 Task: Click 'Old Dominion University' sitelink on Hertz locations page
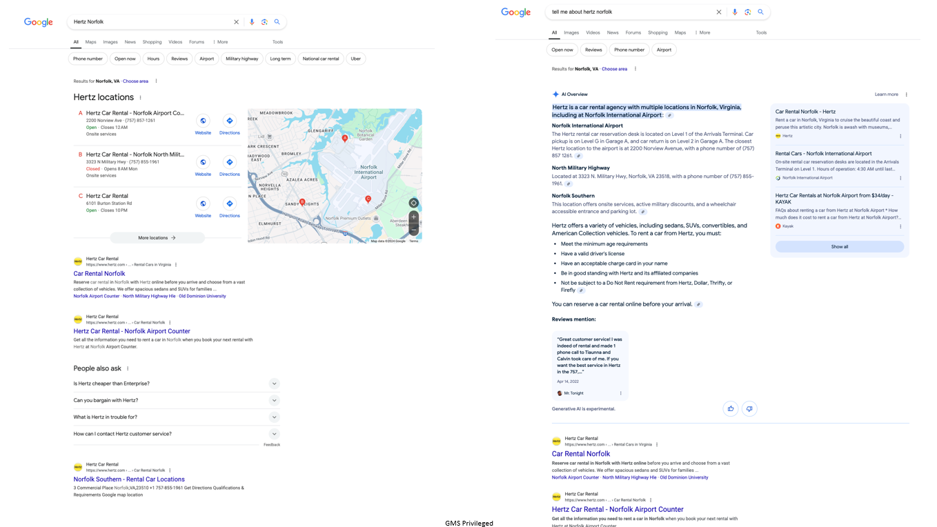click(202, 296)
